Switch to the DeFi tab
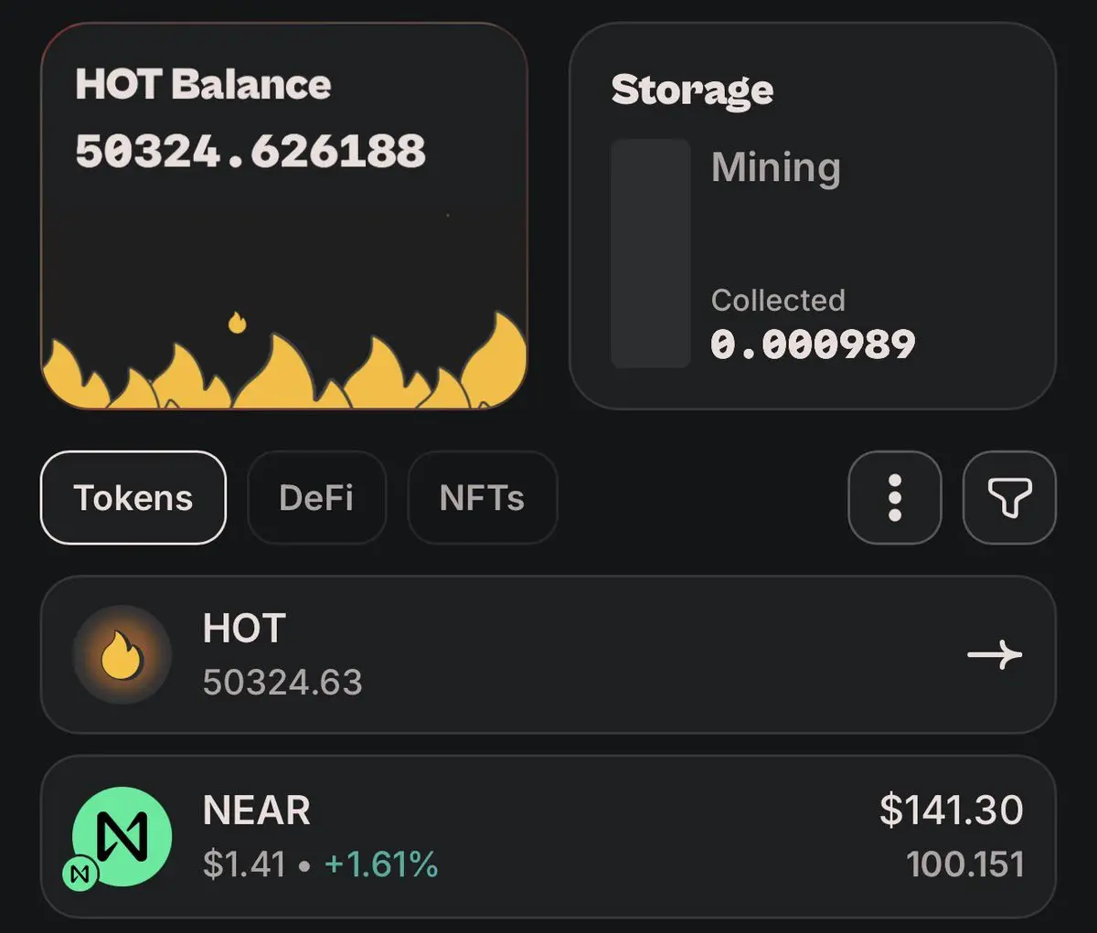Screen dimensions: 1097x933 [x=316, y=498]
